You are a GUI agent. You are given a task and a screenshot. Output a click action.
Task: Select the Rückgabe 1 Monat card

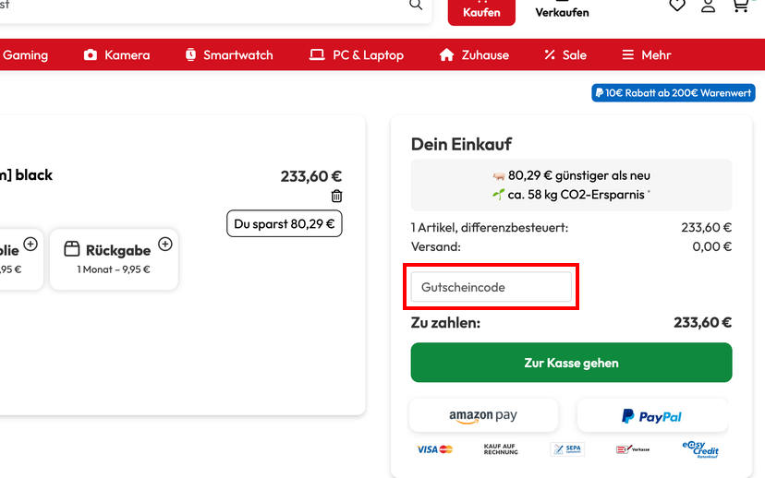[x=114, y=259]
